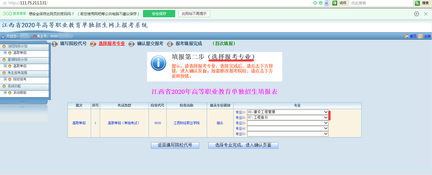
Task: Select the 考生报考信息 menu section
Action: point(17,73)
